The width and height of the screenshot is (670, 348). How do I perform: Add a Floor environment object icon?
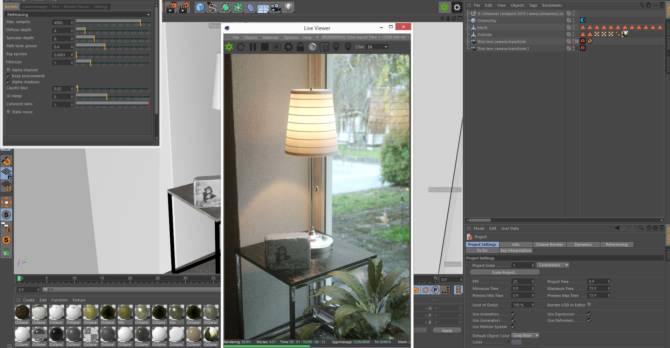coord(263,7)
